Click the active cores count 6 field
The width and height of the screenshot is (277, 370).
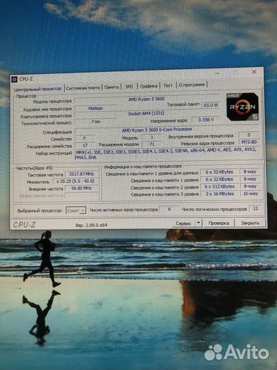169,209
